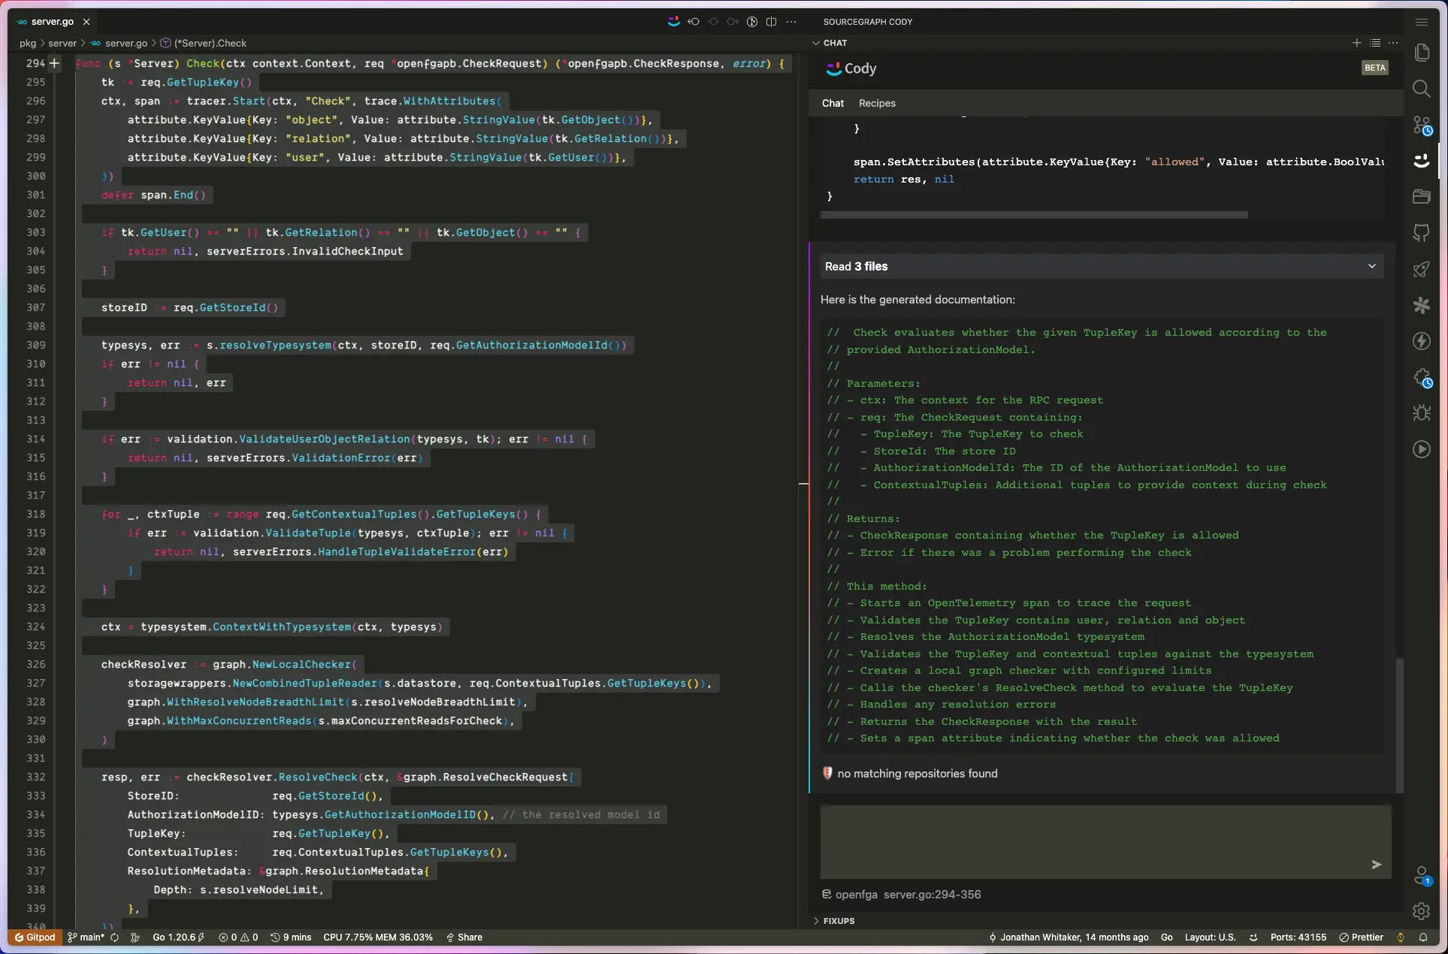Open More Actions ellipsis in editor toolbar
The width and height of the screenshot is (1448, 954).
point(791,22)
